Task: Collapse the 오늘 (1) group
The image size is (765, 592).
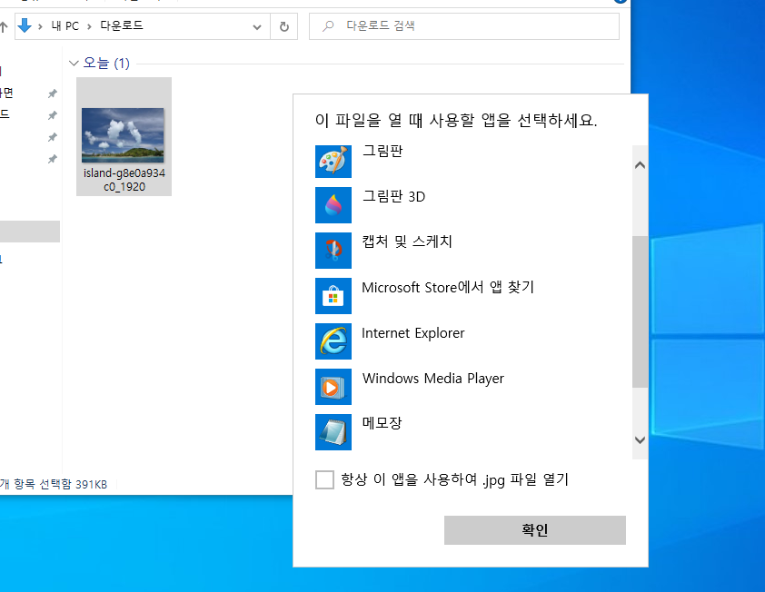Action: click(74, 64)
